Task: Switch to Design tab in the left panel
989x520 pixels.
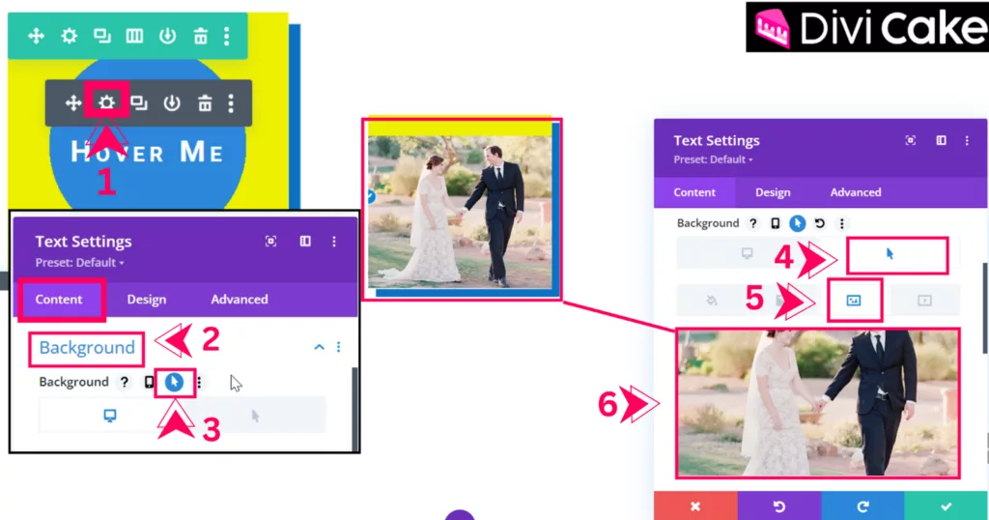Action: click(x=147, y=299)
